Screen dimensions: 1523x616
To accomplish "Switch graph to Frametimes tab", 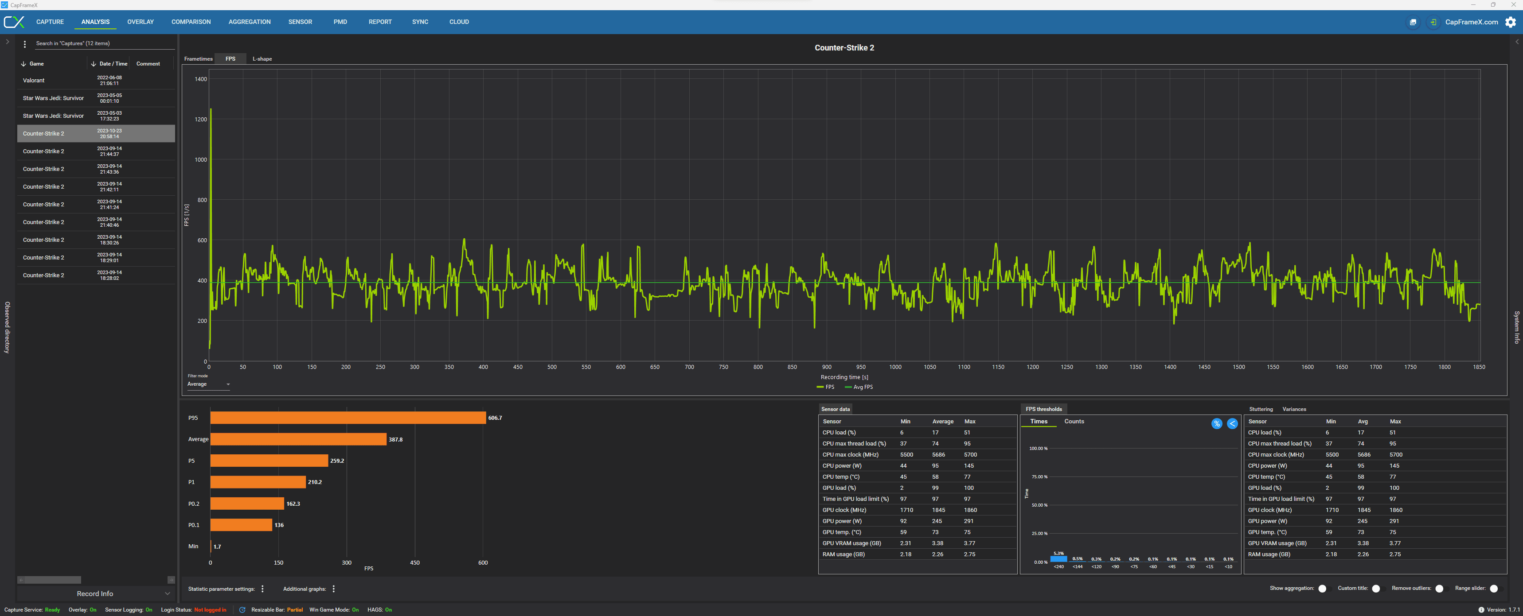I will tap(198, 59).
